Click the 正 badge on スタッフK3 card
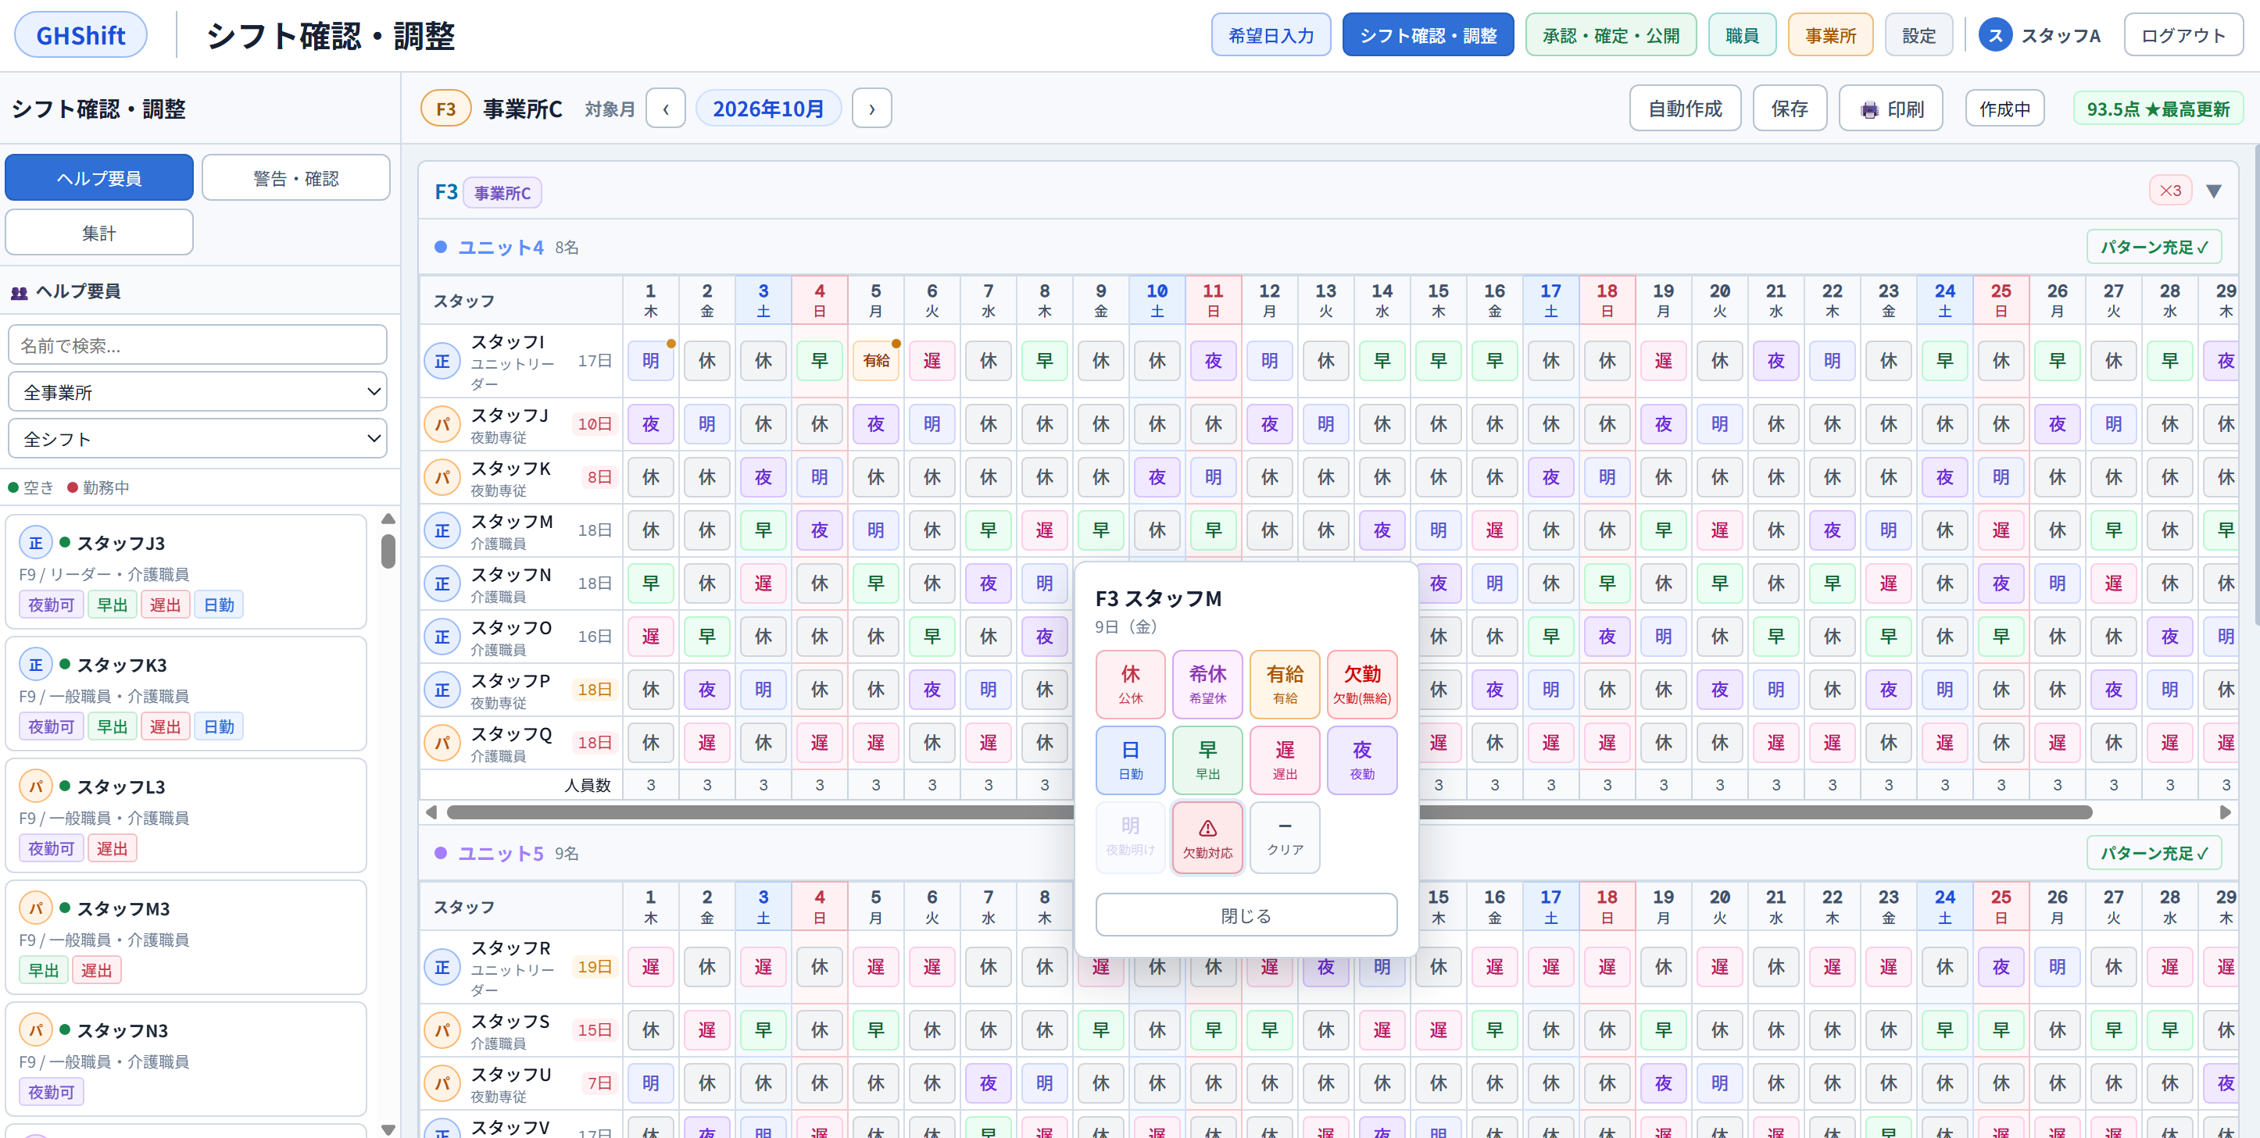Viewport: 2260px width, 1138px height. click(x=36, y=665)
